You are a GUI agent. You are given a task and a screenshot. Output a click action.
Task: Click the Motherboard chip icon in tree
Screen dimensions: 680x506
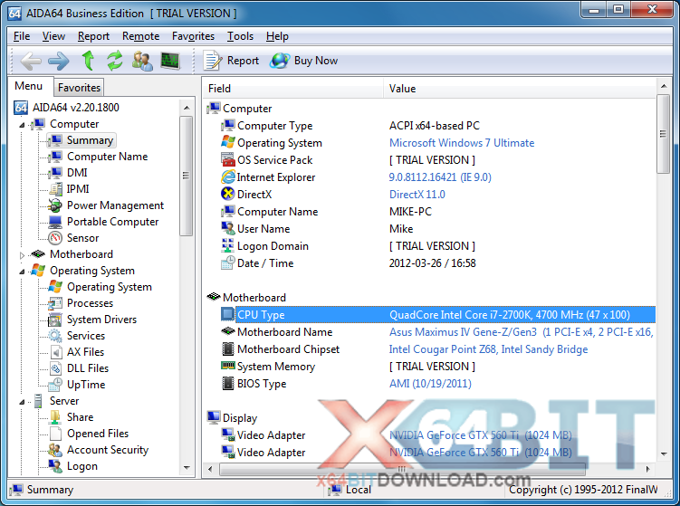tap(38, 254)
